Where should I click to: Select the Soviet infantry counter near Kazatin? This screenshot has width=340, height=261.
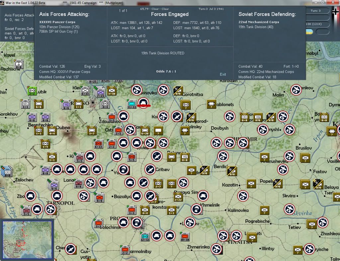[251, 184]
